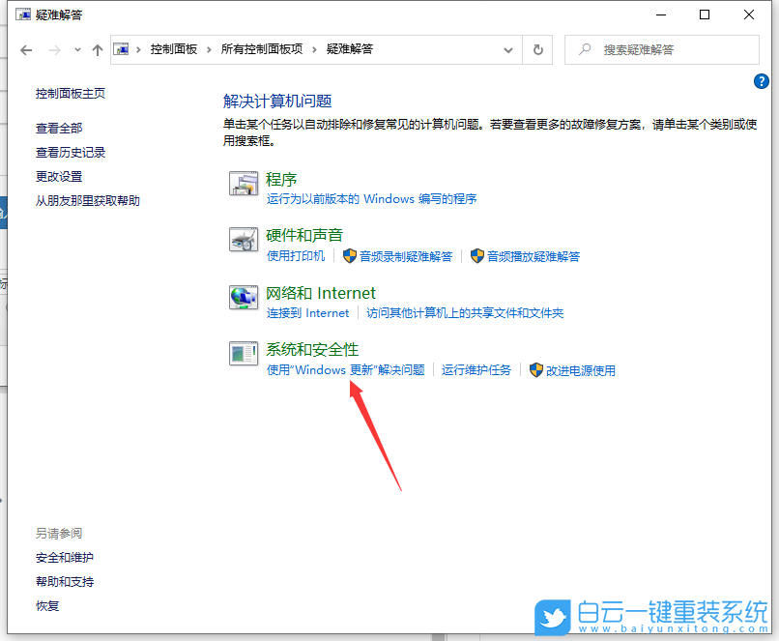Click the back arrow navigation icon
The width and height of the screenshot is (779, 641).
(26, 49)
